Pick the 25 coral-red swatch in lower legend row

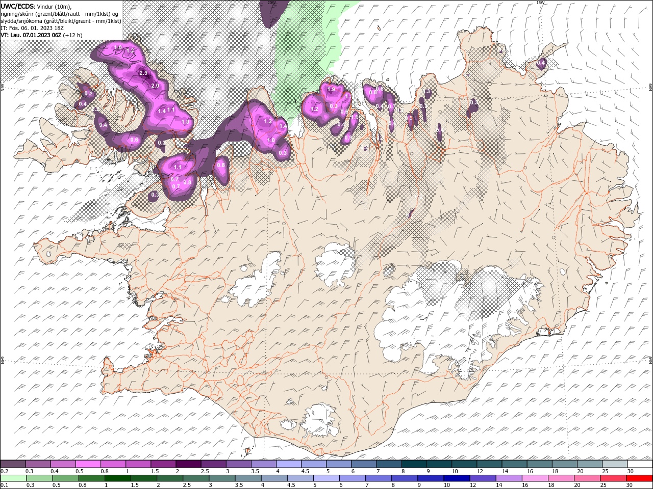point(613,478)
